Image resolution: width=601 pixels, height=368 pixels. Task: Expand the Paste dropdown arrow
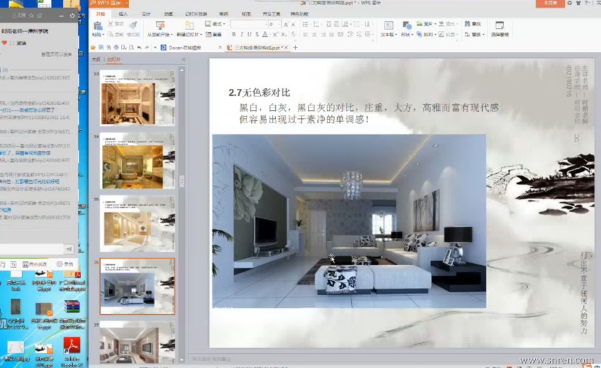click(x=103, y=35)
